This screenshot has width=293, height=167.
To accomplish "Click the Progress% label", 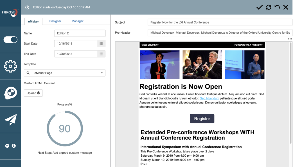I will pyautogui.click(x=65, y=105).
